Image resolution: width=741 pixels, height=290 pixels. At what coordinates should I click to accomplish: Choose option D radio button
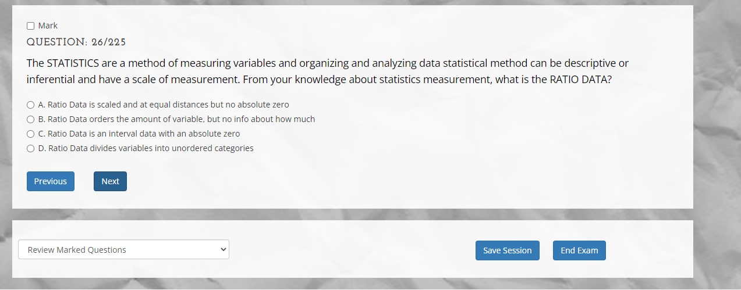tap(30, 149)
